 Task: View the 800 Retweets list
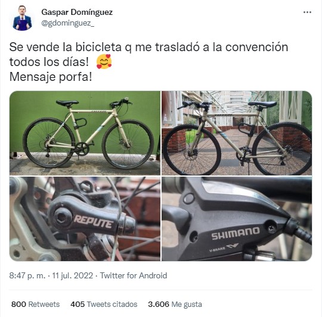[35, 305]
